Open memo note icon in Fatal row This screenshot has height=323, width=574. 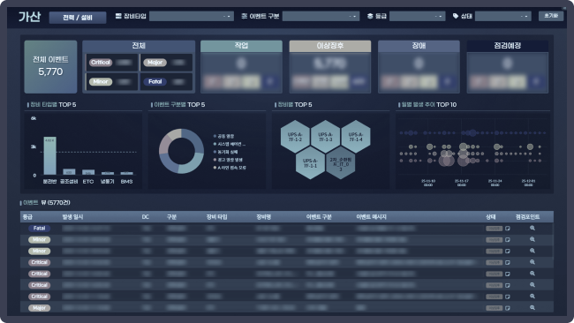point(508,229)
